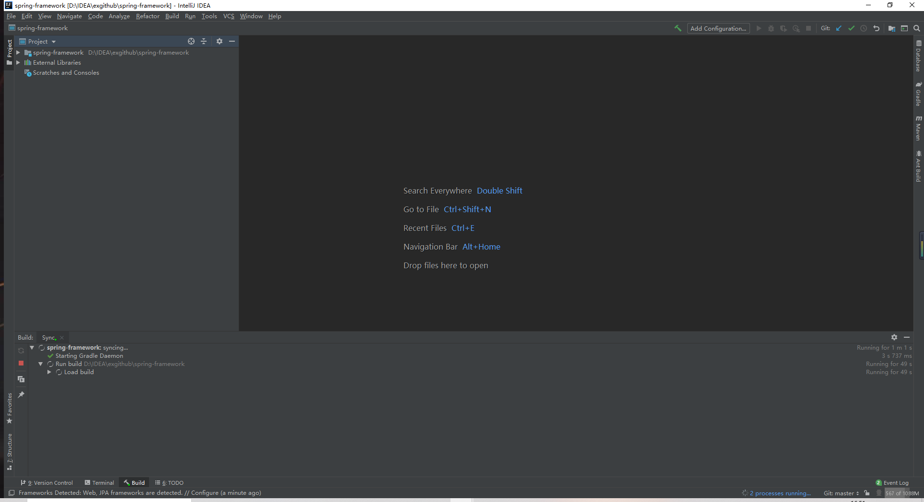Open Build panel settings gear
This screenshot has height=502, width=924.
point(894,337)
